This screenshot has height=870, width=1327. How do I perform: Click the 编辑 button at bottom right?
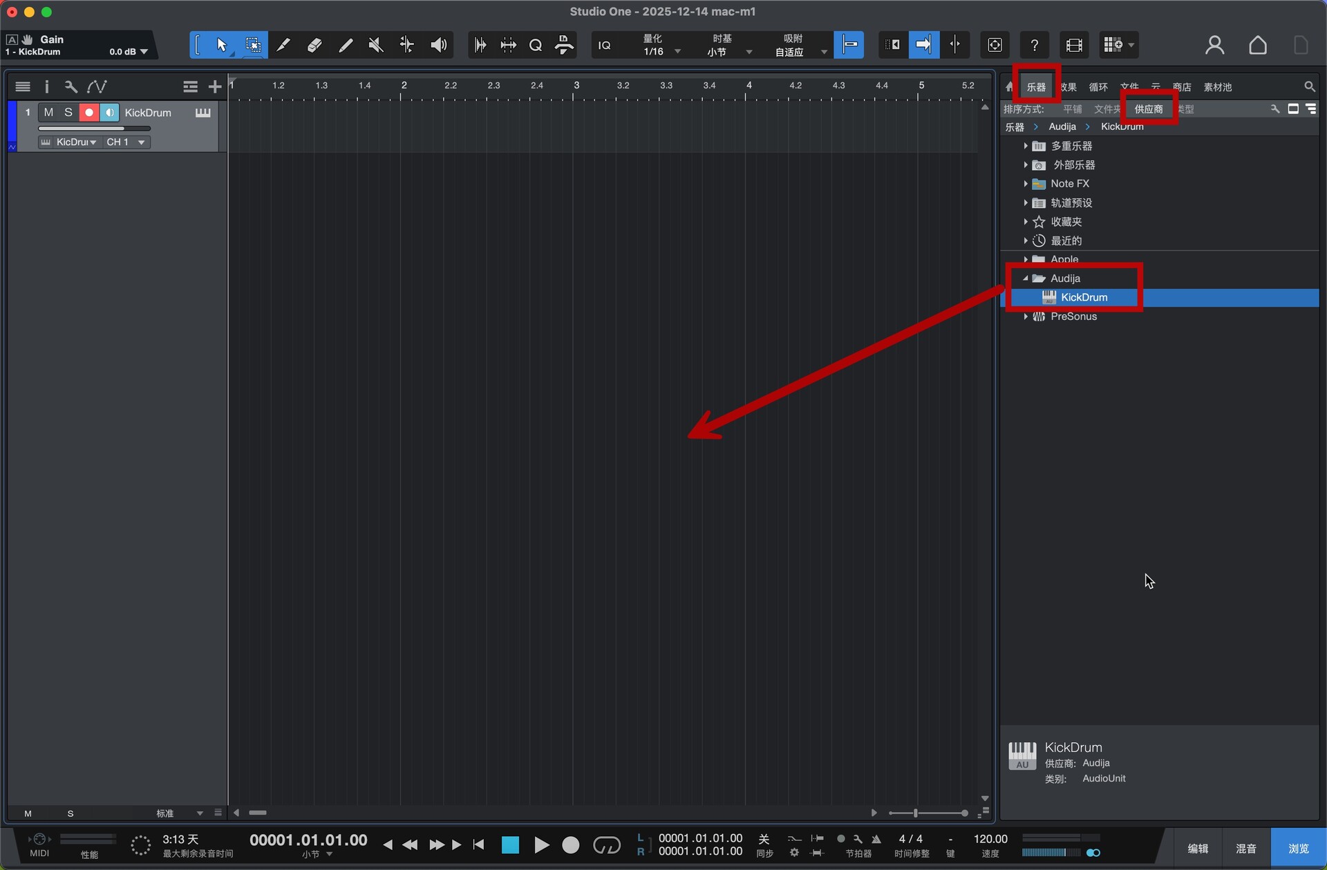pyautogui.click(x=1198, y=849)
